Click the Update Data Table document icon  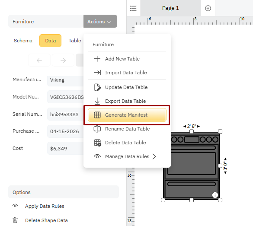[x=97, y=87]
